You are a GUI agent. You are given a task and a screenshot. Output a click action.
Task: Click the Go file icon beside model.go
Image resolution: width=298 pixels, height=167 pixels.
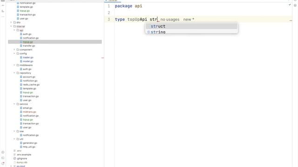pos(21,61)
